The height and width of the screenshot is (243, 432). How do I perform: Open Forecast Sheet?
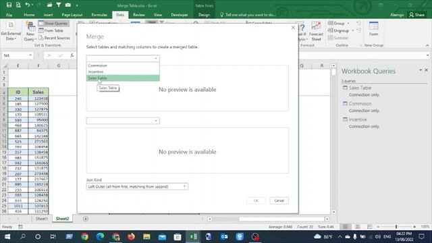[316, 31]
